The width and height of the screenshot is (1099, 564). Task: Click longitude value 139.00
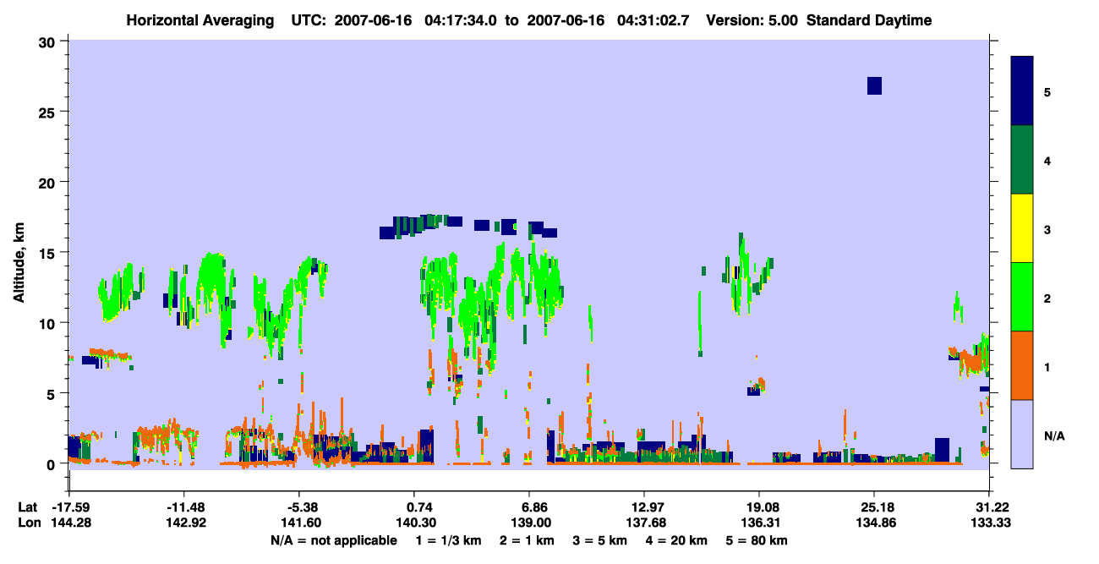coord(529,523)
